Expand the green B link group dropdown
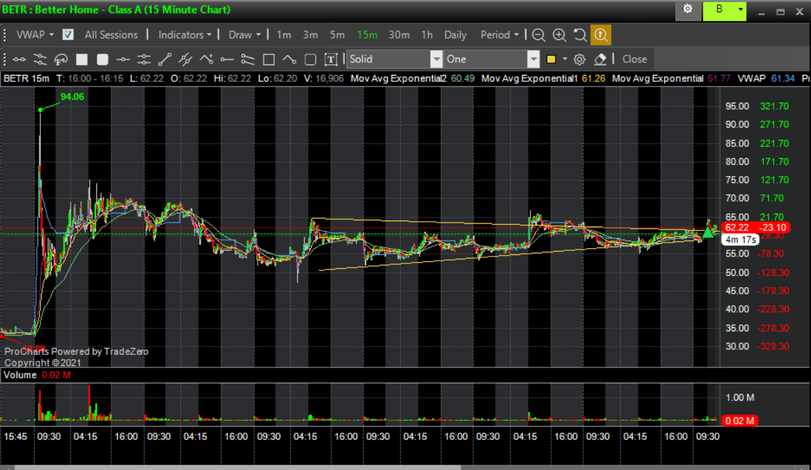811x470 pixels. (740, 10)
